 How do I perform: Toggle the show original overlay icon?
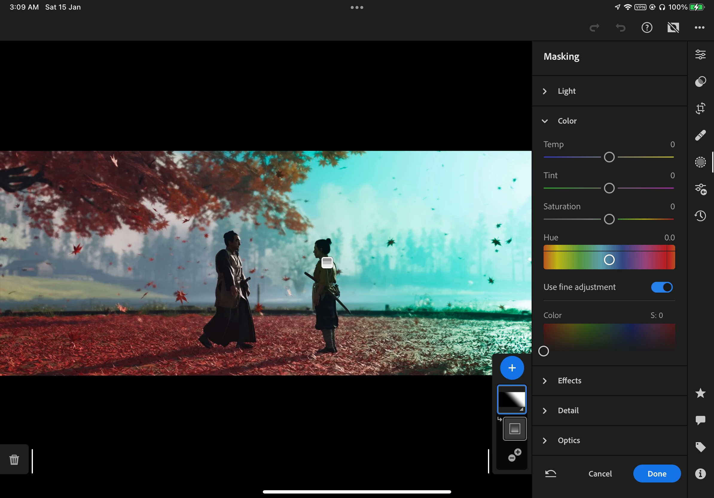pos(673,28)
